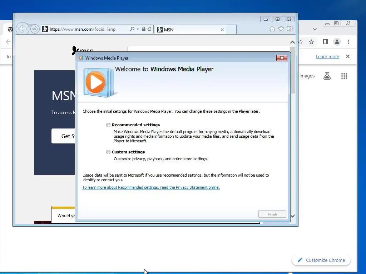Expand Chrome tab search chevron
Image resolution: width=366 pixels, height=274 pixels.
point(315,29)
